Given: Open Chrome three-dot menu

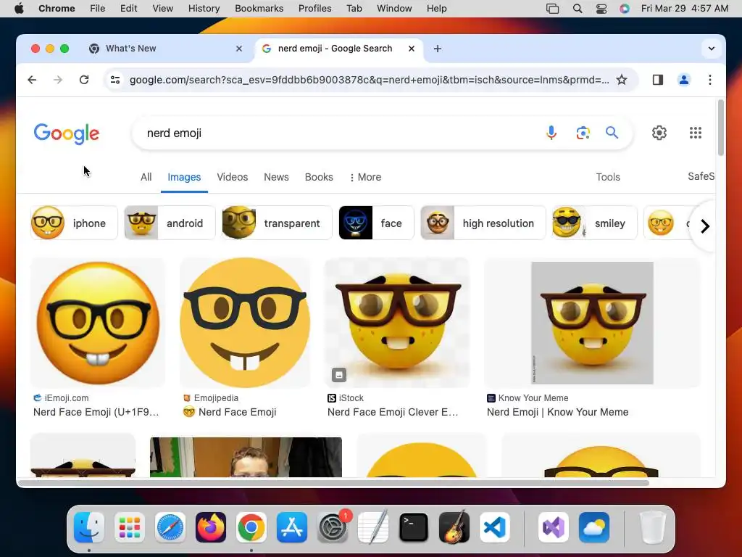Looking at the screenshot, I should coord(710,80).
